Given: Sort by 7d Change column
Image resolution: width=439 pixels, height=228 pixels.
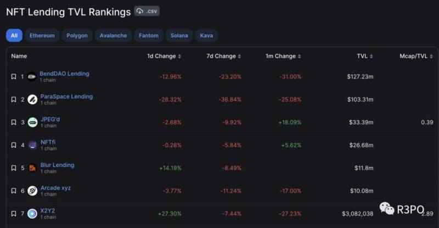Looking at the screenshot, I should click(224, 56).
